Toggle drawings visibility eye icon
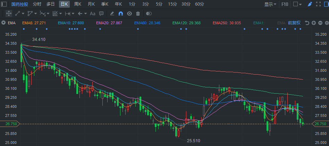The height and width of the screenshot is (146, 329). click(x=129, y=14)
